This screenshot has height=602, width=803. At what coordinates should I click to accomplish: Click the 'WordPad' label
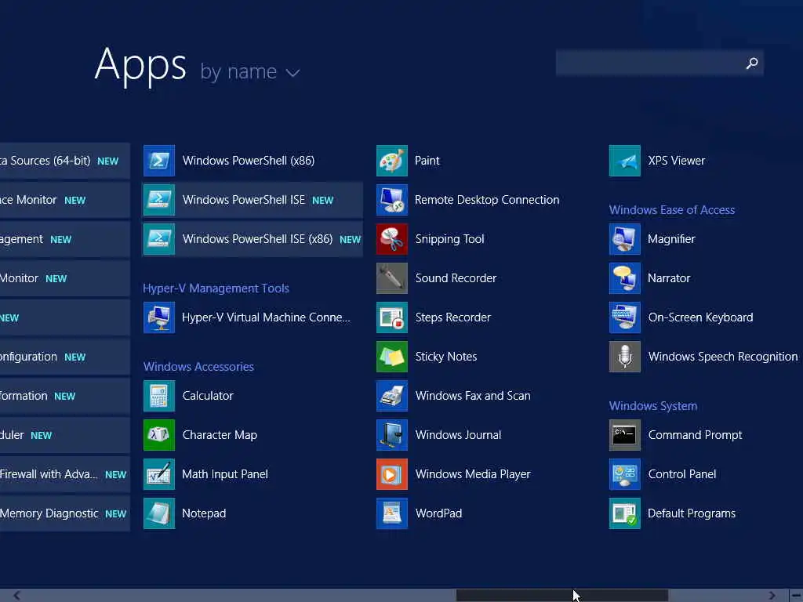click(x=439, y=513)
